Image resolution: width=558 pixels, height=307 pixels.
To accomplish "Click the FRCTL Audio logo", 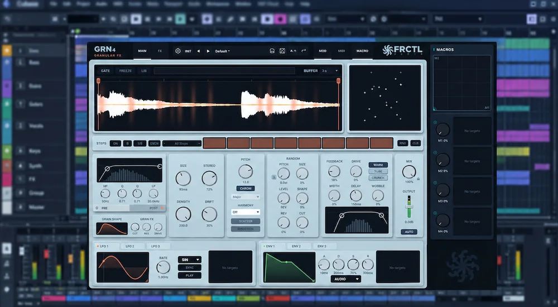I will point(402,50).
